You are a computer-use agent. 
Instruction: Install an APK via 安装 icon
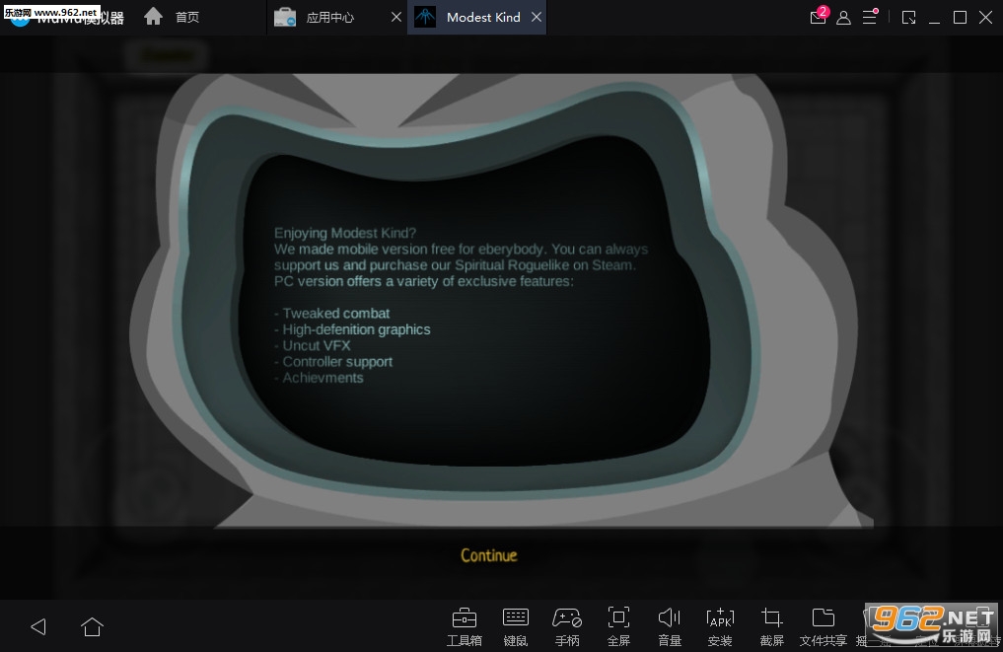coord(720,626)
